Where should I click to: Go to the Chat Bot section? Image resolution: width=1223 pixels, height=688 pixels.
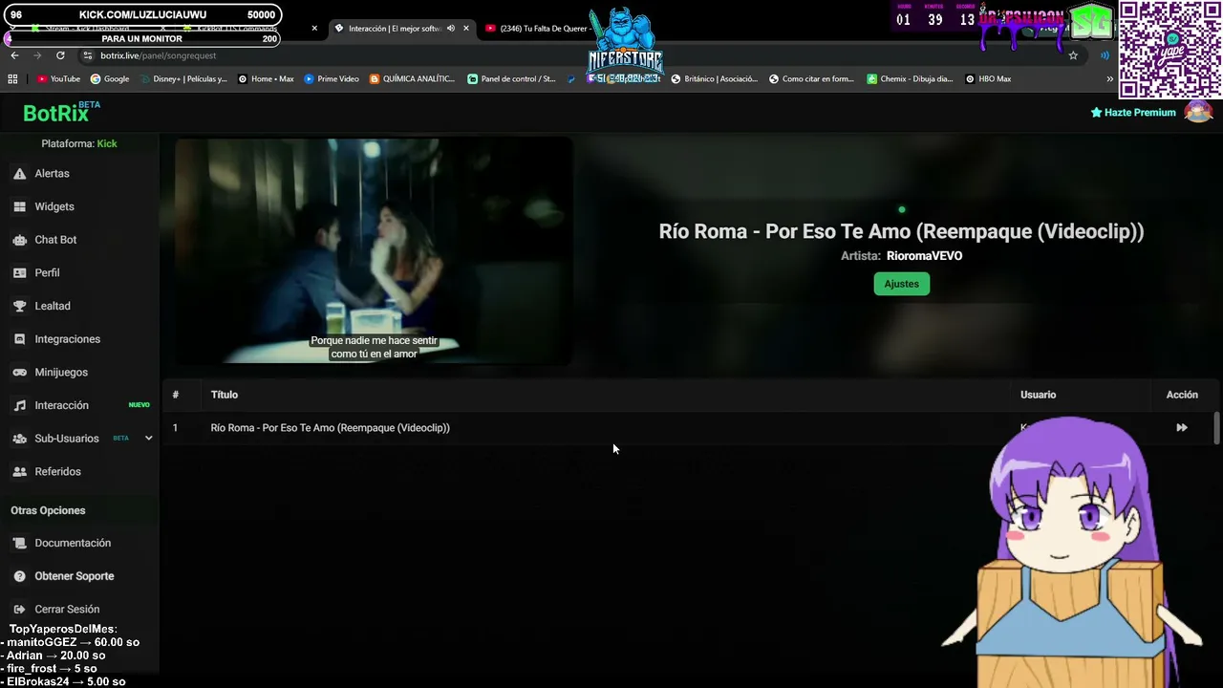click(79, 240)
